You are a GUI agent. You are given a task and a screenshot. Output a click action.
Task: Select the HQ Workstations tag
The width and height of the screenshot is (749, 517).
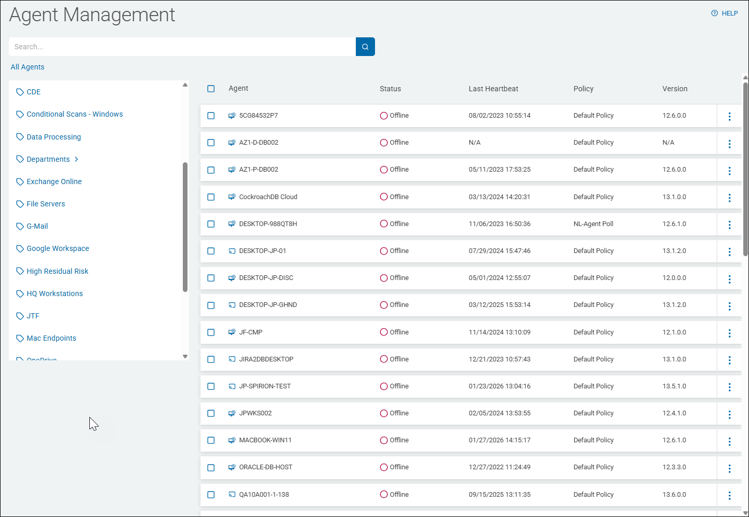(55, 294)
